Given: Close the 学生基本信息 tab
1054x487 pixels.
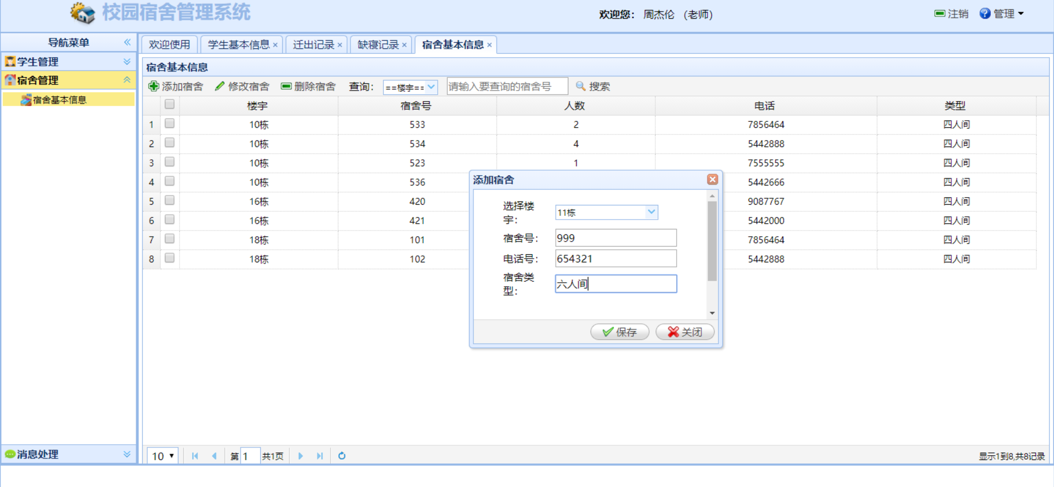Looking at the screenshot, I should tap(275, 45).
